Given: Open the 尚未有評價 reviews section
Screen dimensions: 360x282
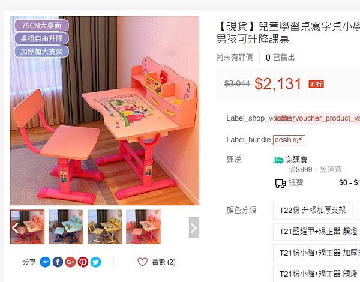Looking at the screenshot, I should click(x=235, y=58).
